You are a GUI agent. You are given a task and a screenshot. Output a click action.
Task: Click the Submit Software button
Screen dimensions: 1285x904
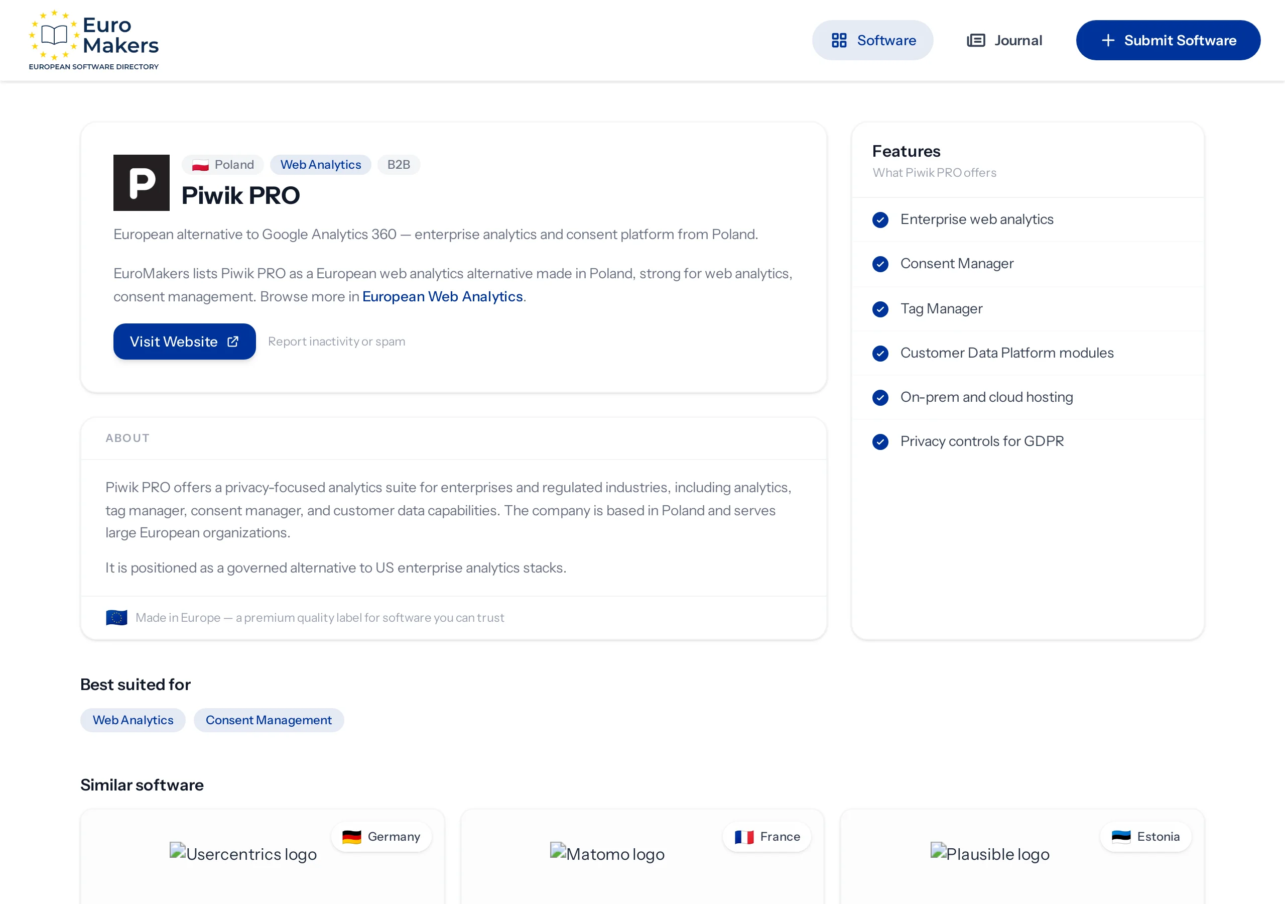tap(1168, 40)
